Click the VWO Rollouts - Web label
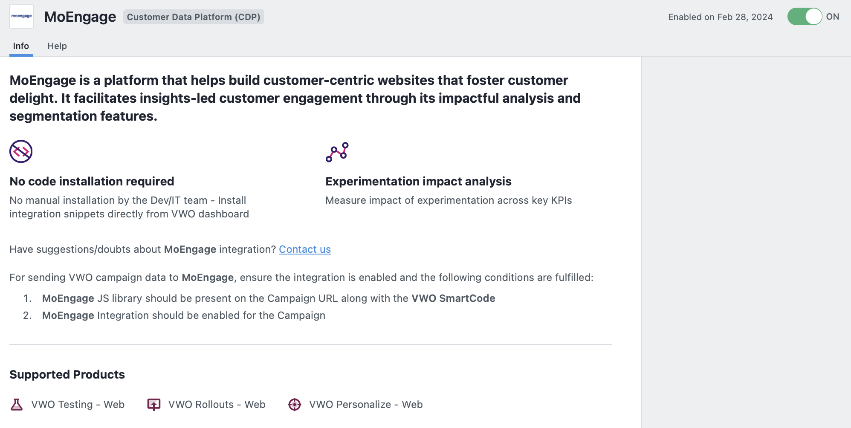851x428 pixels. click(217, 405)
